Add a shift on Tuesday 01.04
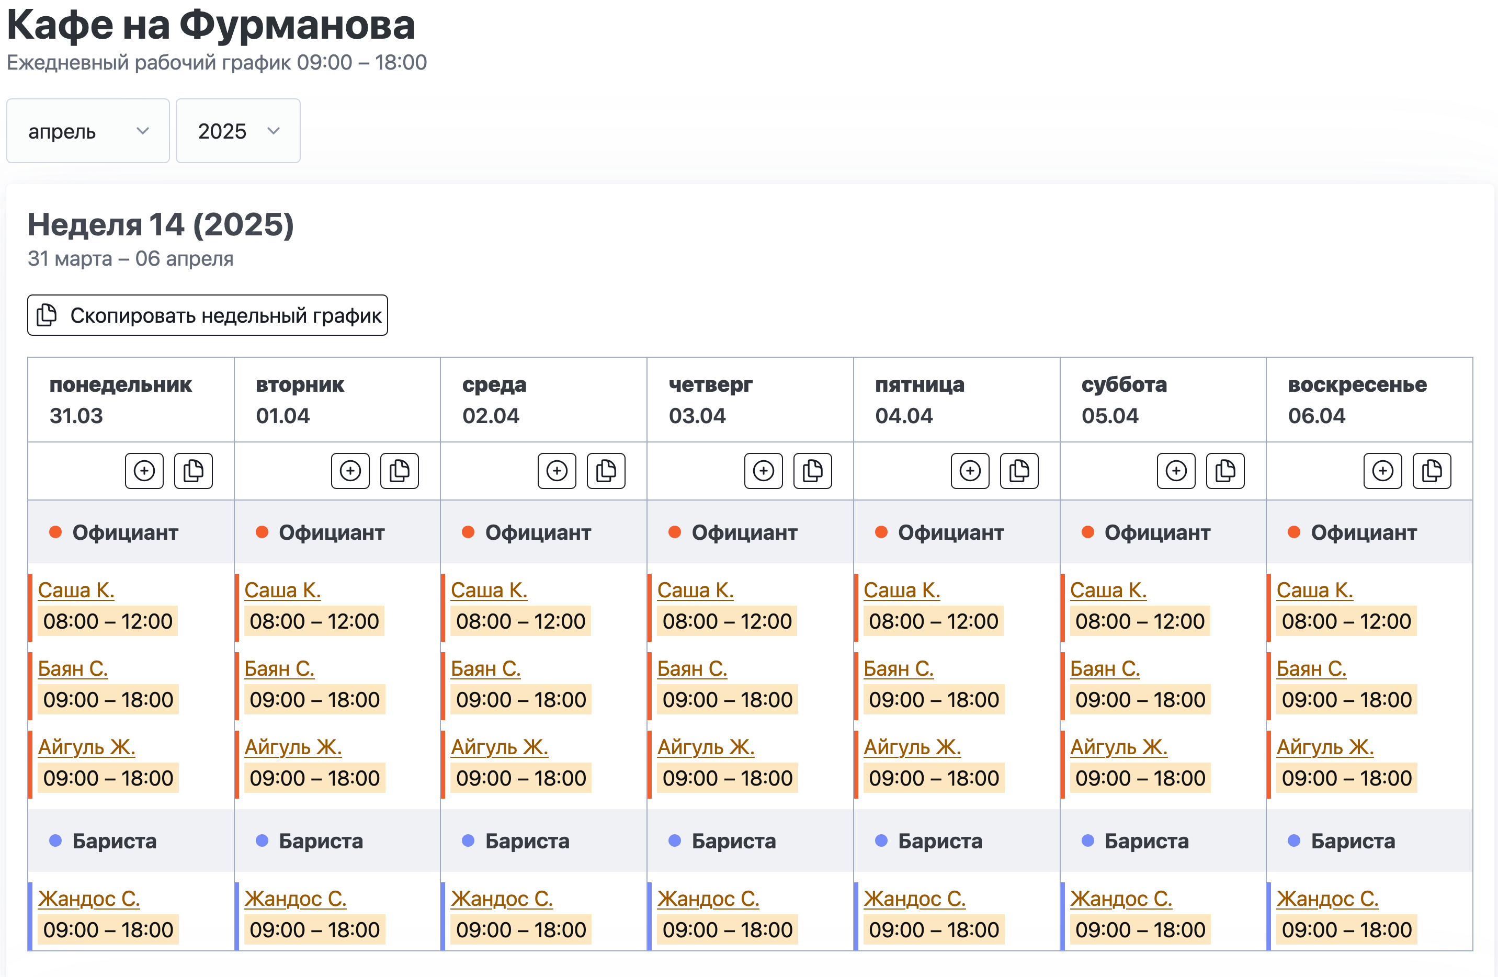This screenshot has width=1498, height=977. point(350,471)
